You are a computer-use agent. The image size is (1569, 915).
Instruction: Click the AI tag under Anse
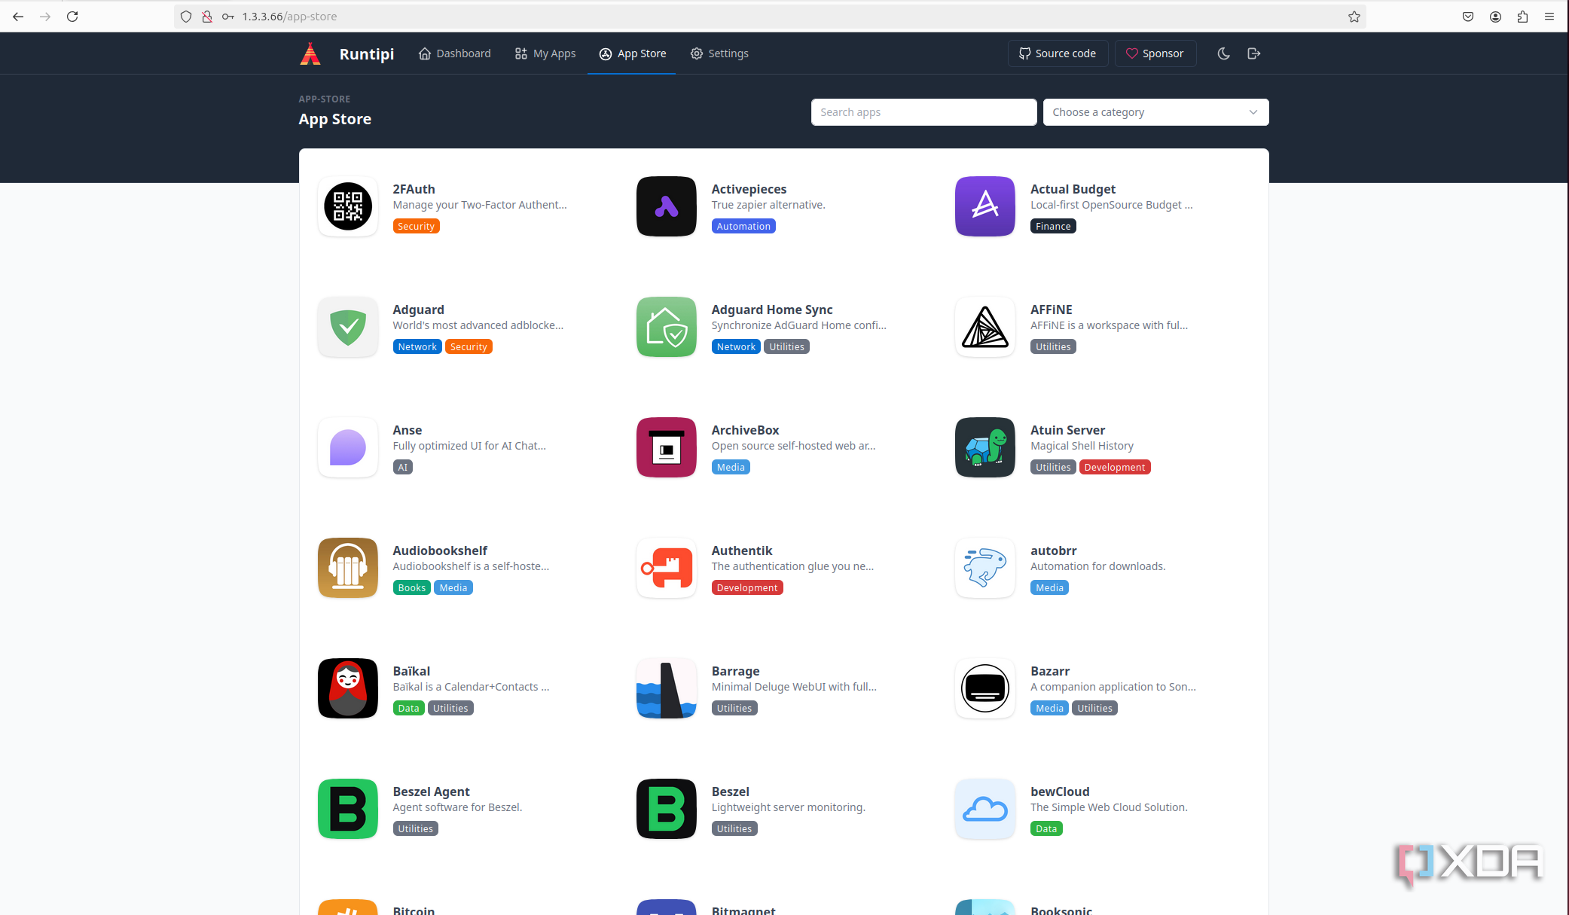[402, 467]
